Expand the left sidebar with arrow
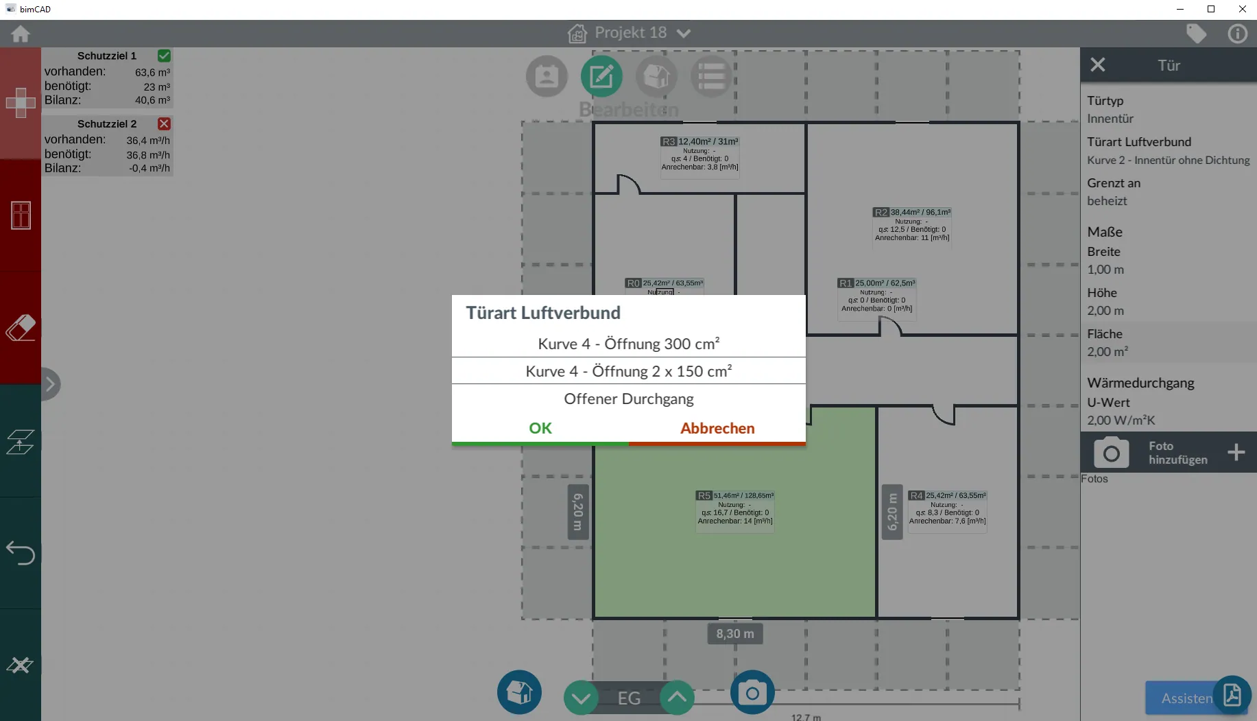The image size is (1257, 721). click(x=50, y=384)
